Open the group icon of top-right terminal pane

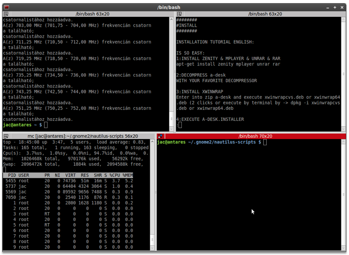pyautogui.click(x=179, y=14)
